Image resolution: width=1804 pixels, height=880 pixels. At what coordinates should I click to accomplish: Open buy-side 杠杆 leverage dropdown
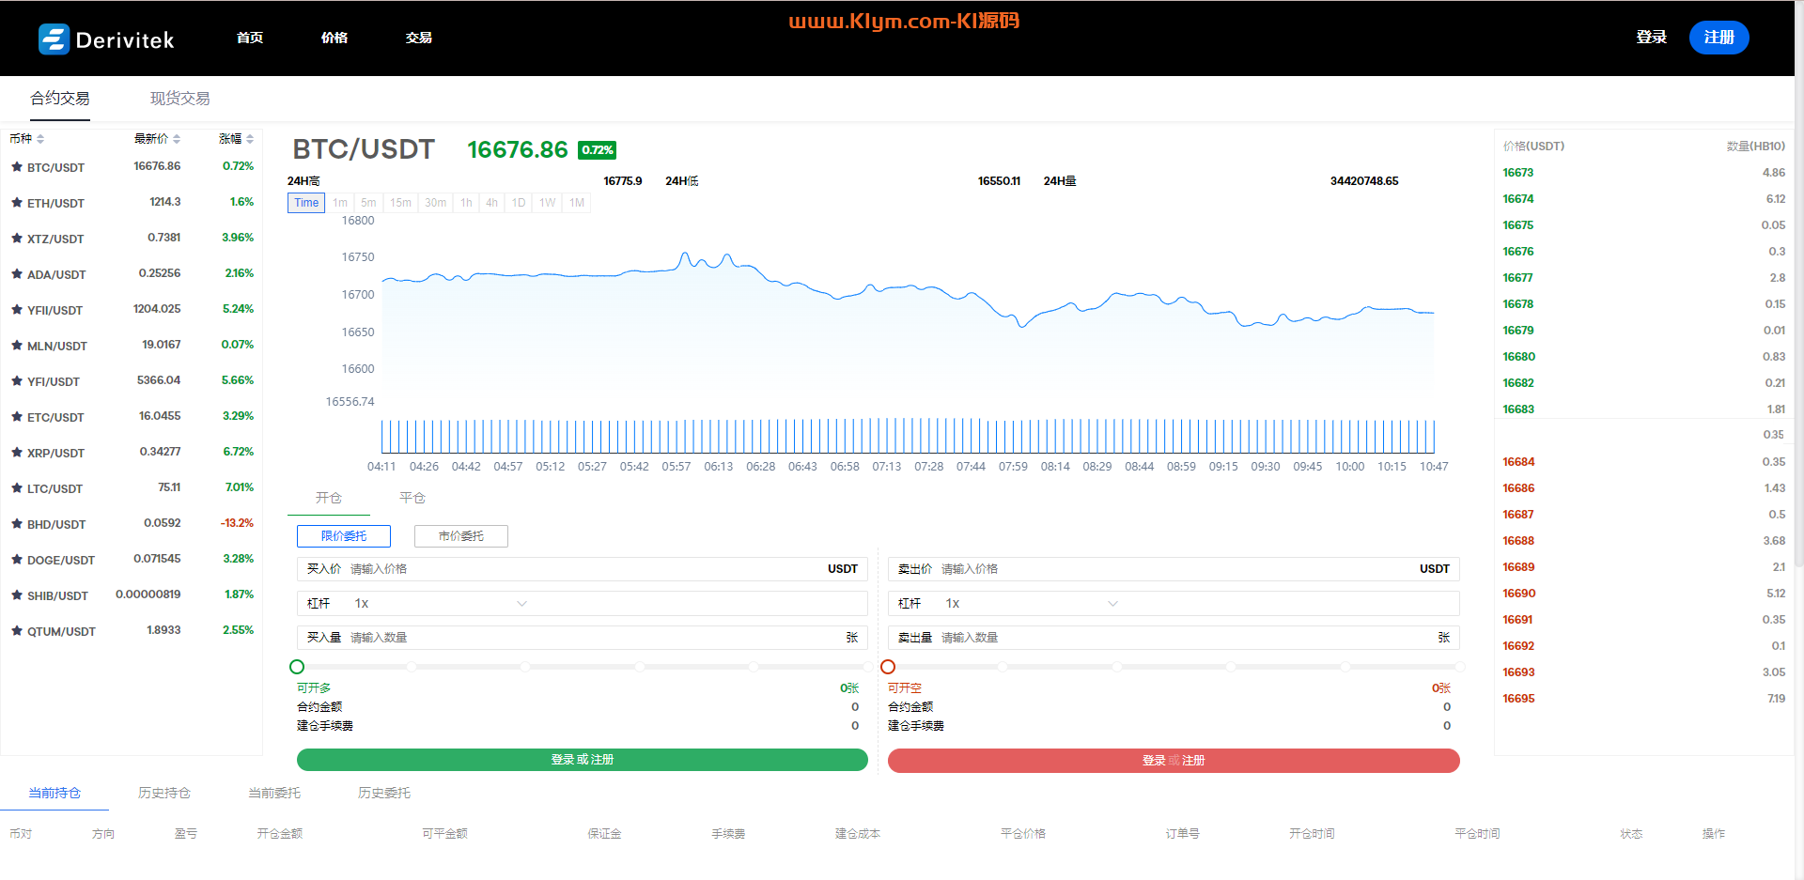point(521,604)
